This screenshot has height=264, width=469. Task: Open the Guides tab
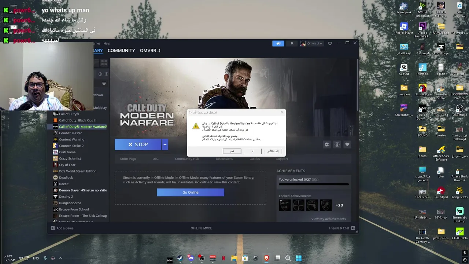(x=255, y=159)
